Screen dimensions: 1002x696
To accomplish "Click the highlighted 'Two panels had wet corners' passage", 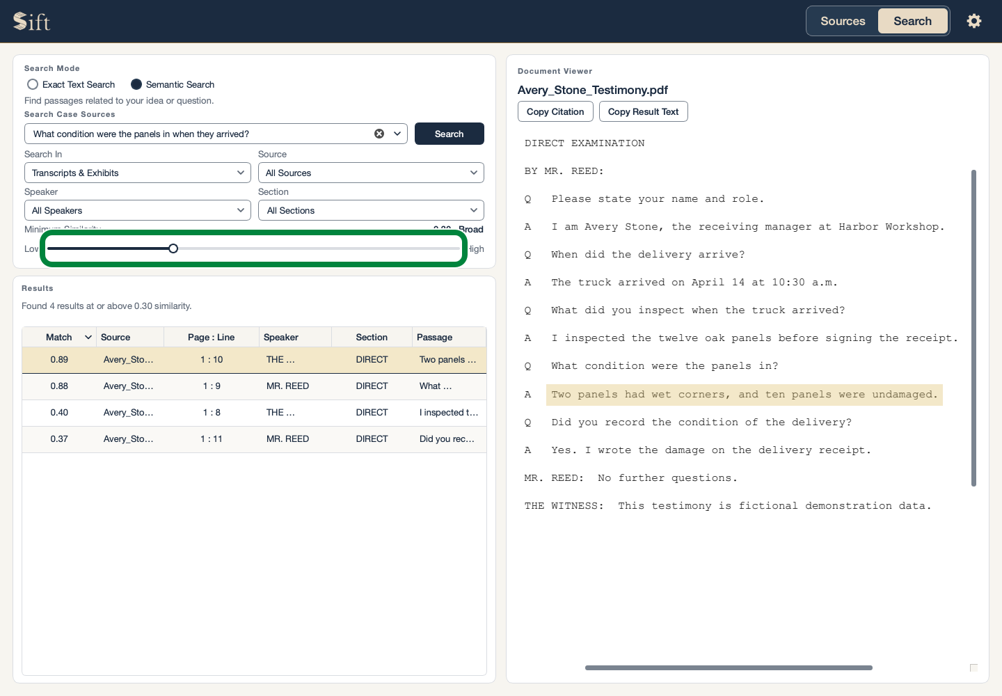I will pos(745,395).
